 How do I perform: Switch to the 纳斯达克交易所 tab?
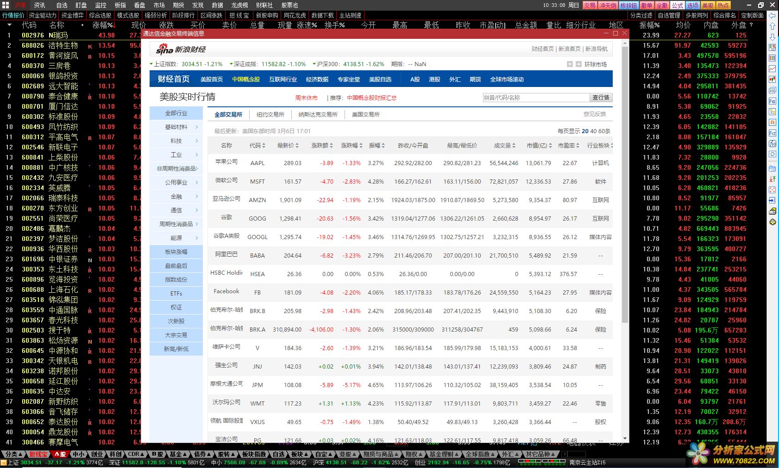(318, 114)
